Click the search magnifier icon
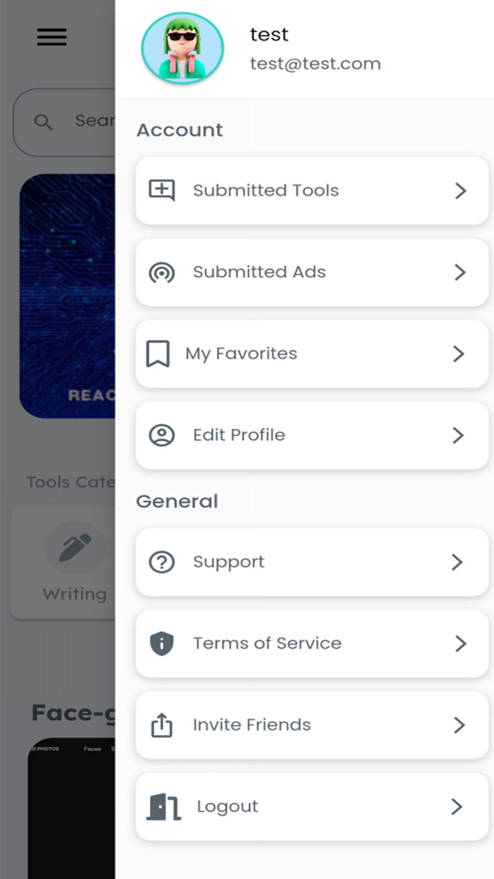 pos(43,122)
